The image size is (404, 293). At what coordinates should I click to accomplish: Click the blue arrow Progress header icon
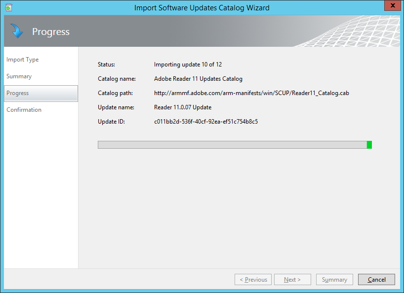tap(17, 31)
